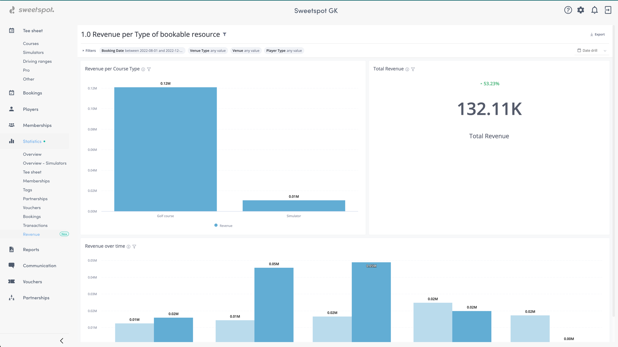Click the logout icon

coord(608,10)
